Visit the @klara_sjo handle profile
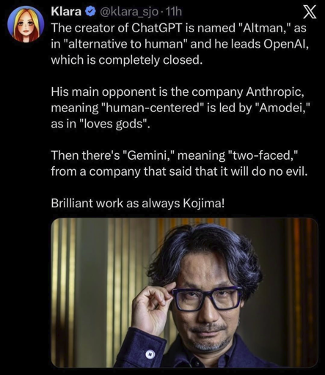325x375 pixels. pos(129,12)
